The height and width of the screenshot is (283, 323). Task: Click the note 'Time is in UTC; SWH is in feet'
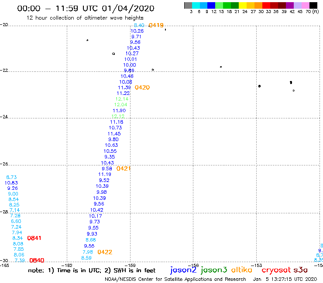[92, 270]
